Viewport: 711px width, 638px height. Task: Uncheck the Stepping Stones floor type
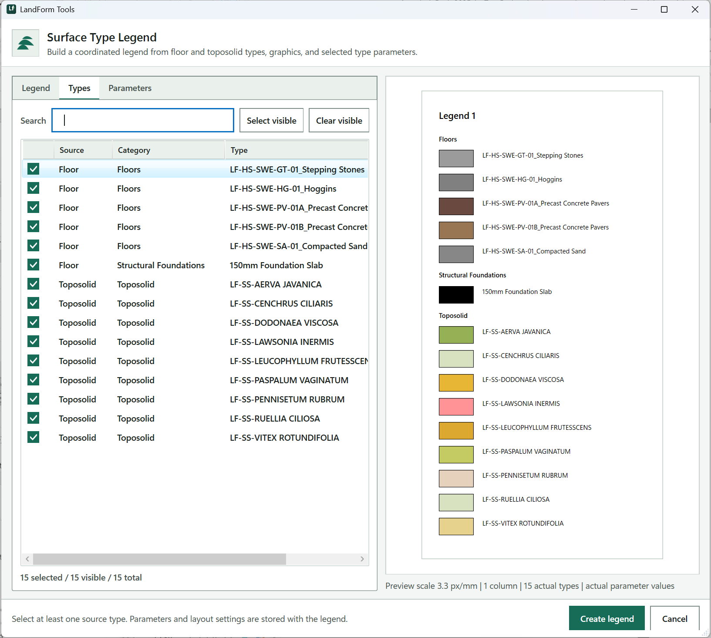(34, 169)
